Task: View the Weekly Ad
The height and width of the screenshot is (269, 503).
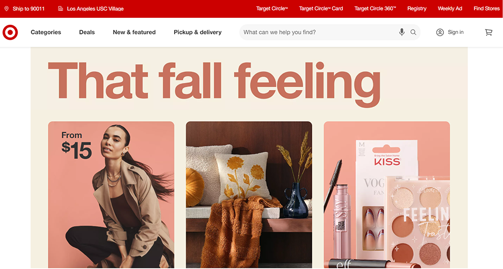Action: (450, 9)
